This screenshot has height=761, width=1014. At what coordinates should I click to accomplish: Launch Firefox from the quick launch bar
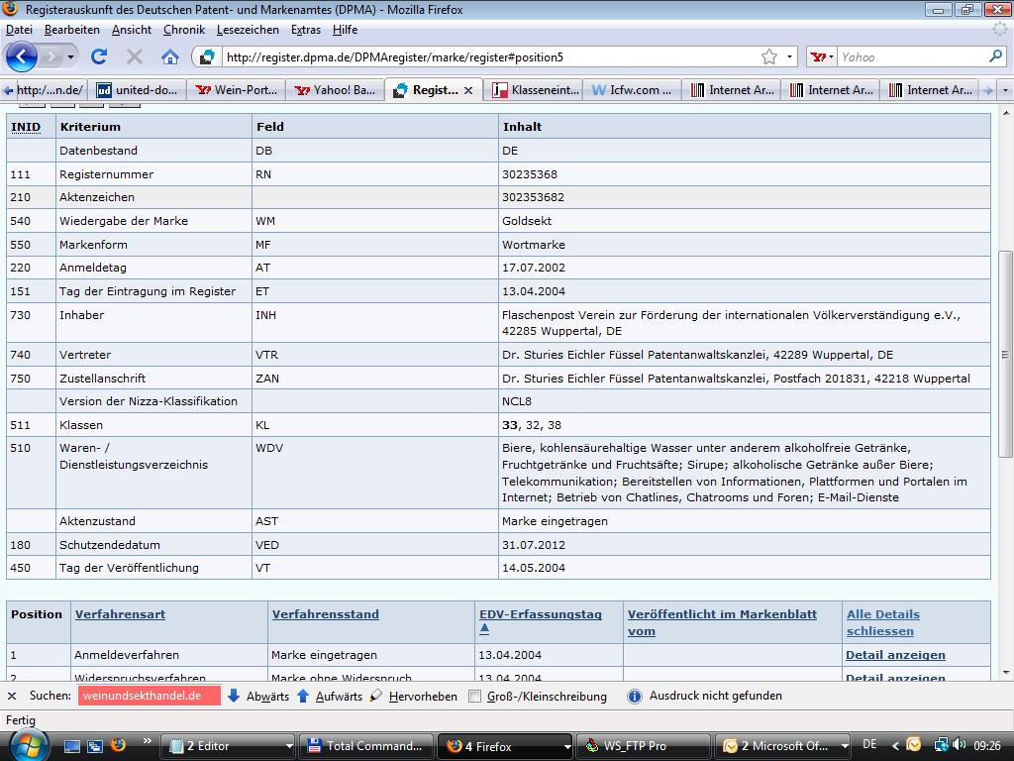[x=118, y=746]
